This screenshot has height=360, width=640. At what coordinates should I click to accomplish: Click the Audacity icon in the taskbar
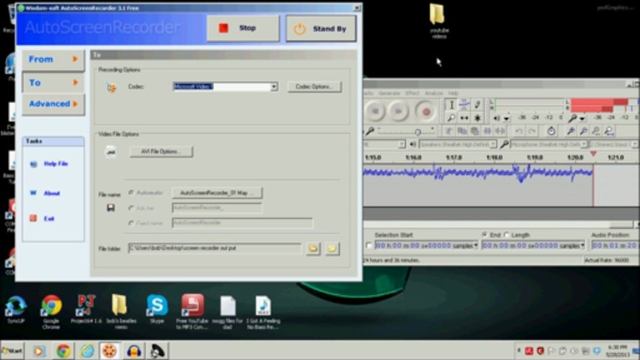(x=133, y=351)
